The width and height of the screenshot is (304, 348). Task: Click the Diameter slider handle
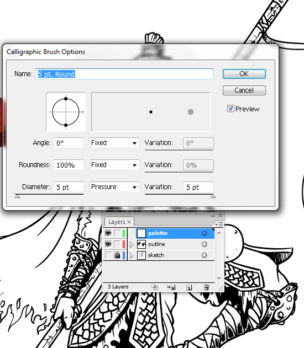(17, 196)
